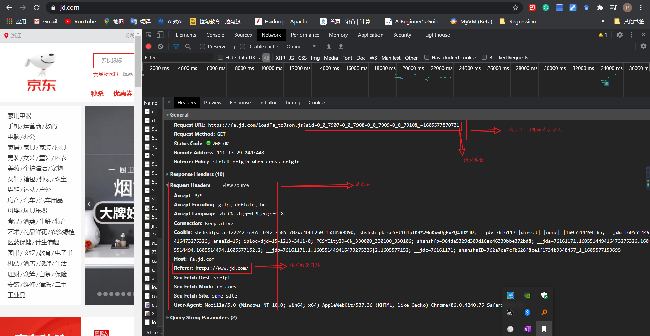Image resolution: width=650 pixels, height=336 pixels.
Task: Check Disable cache option
Action: point(242,47)
